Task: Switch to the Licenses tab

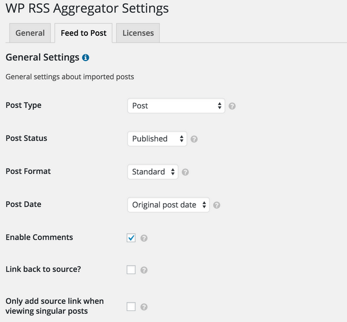Action: (x=138, y=33)
